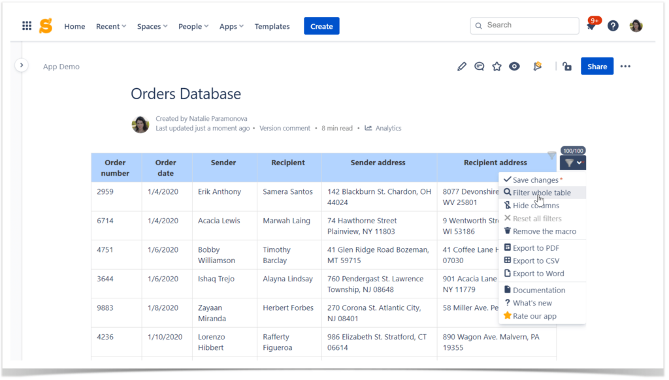669x380 pixels.
Task: Open the Spaces dropdown
Action: 152,26
